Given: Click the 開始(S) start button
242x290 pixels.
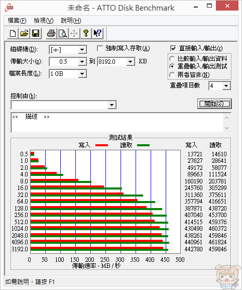Looking at the screenshot, I should point(214,104).
